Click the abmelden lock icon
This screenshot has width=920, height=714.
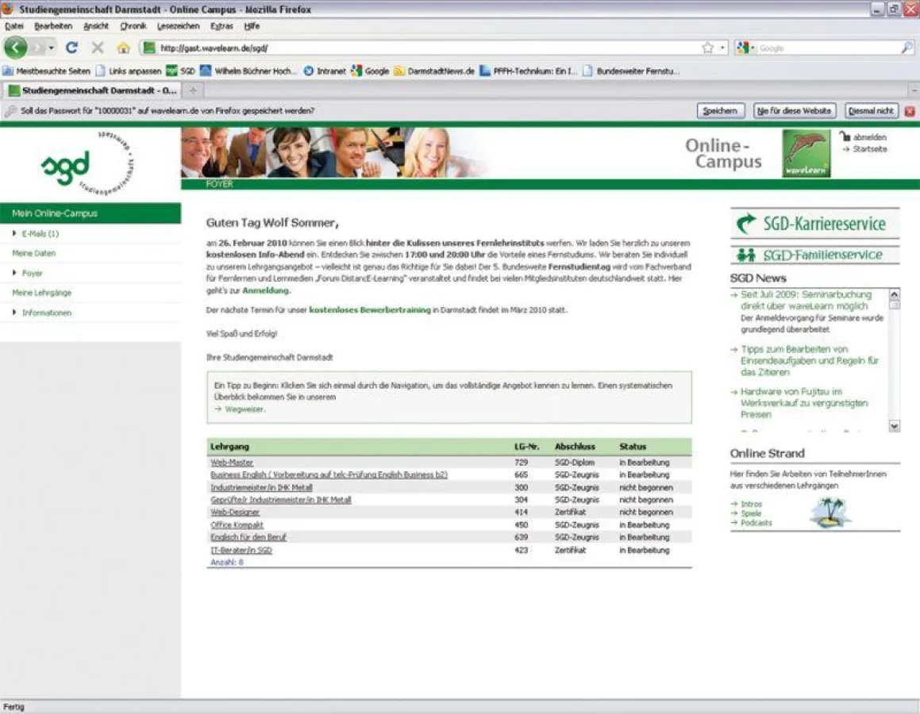tap(846, 136)
